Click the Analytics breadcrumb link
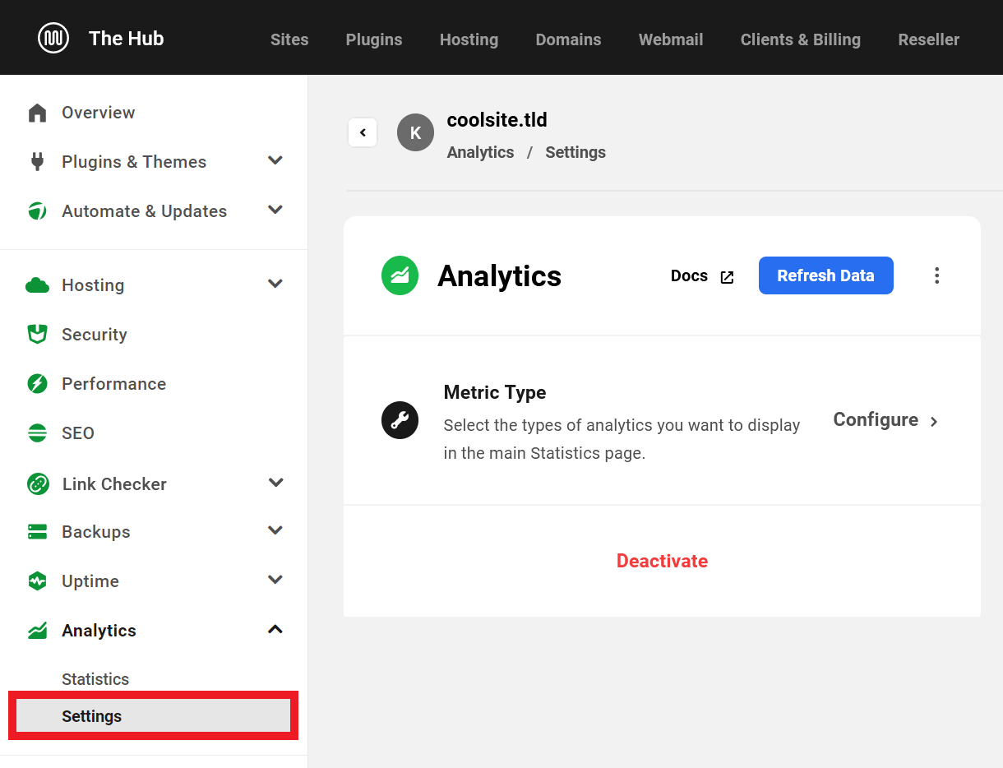 coord(480,152)
